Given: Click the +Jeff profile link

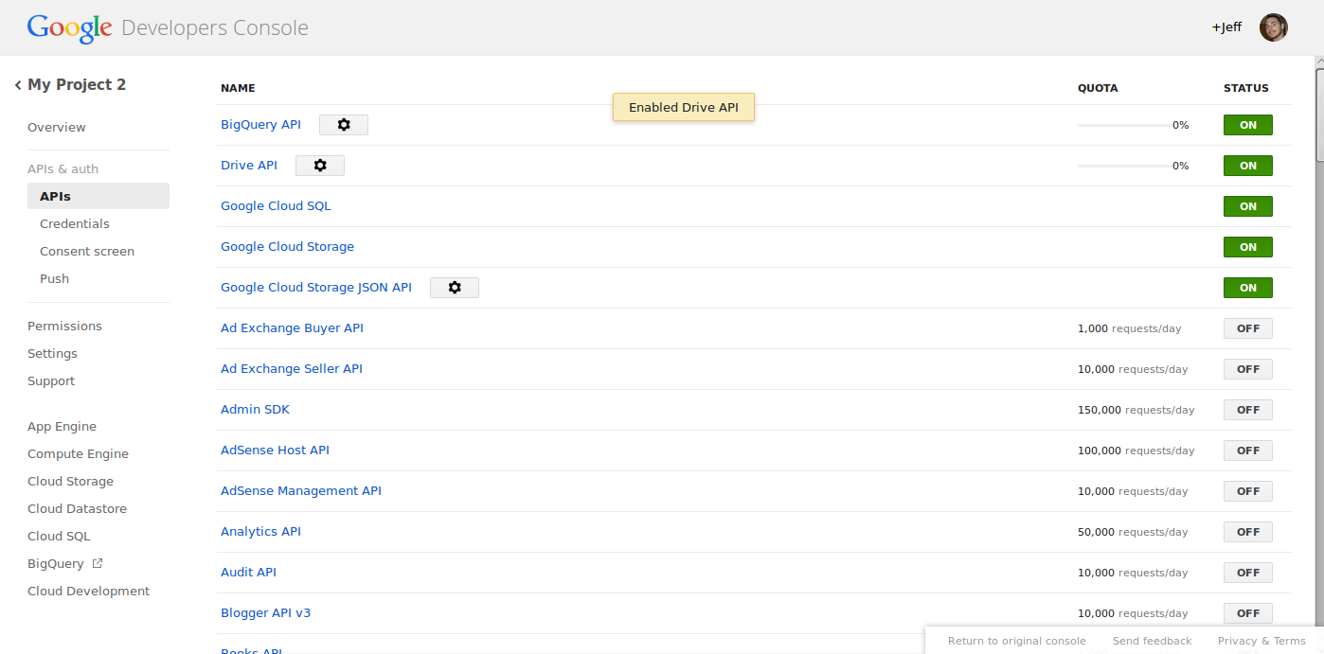Looking at the screenshot, I should coord(1226,27).
